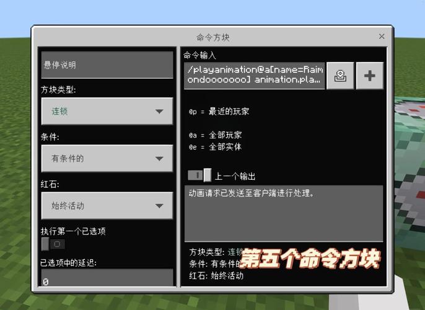This screenshot has height=310, width=425.
Task: Click the 命令输入 label
Action: (x=199, y=55)
